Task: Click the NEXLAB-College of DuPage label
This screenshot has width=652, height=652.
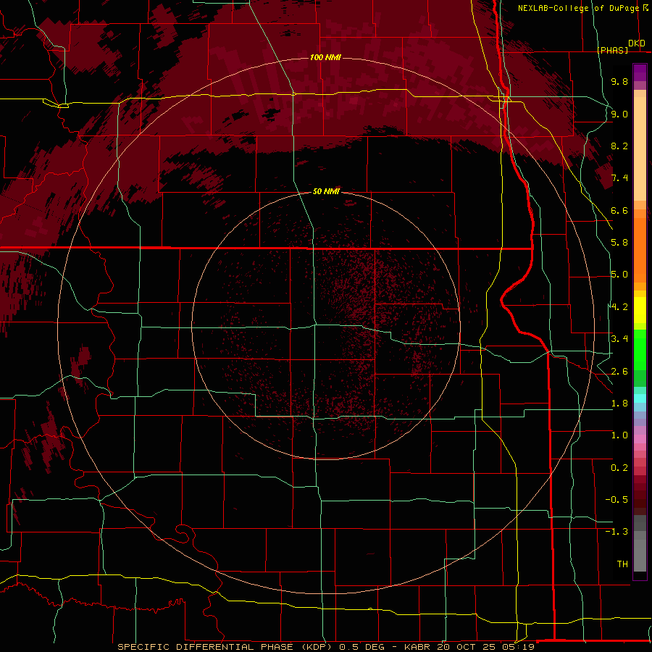Action: tap(578, 8)
